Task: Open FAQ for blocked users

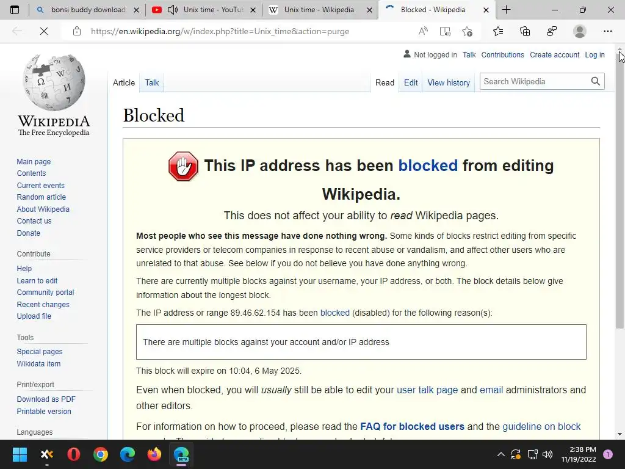Action: tap(412, 426)
